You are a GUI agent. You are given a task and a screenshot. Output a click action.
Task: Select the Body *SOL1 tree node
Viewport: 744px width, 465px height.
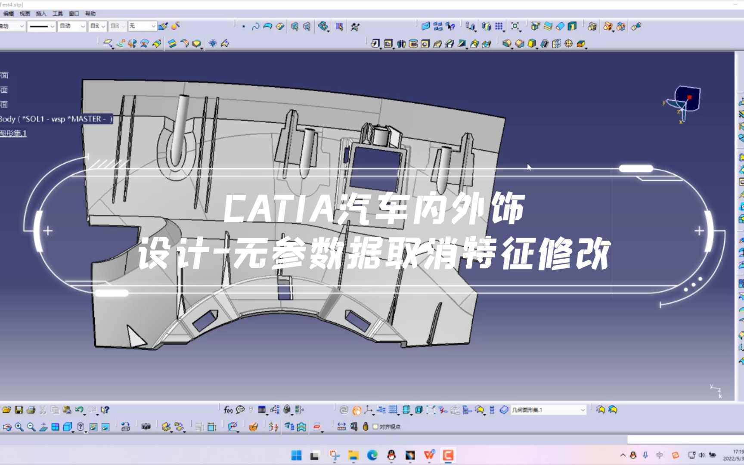pos(56,119)
